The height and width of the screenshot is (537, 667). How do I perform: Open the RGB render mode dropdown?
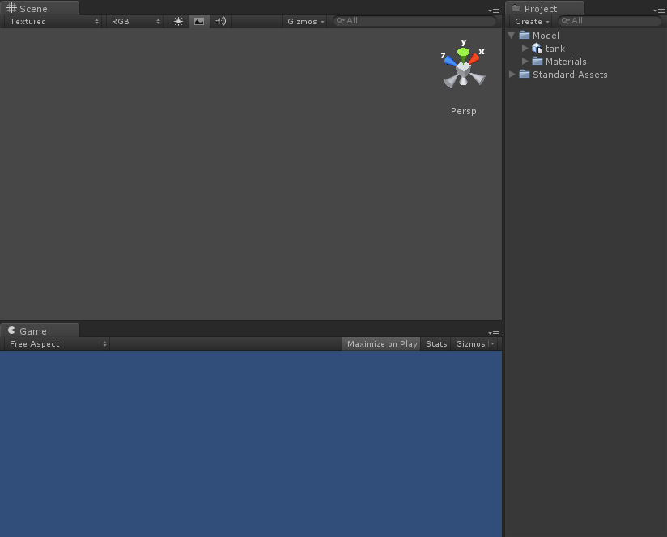click(x=135, y=21)
